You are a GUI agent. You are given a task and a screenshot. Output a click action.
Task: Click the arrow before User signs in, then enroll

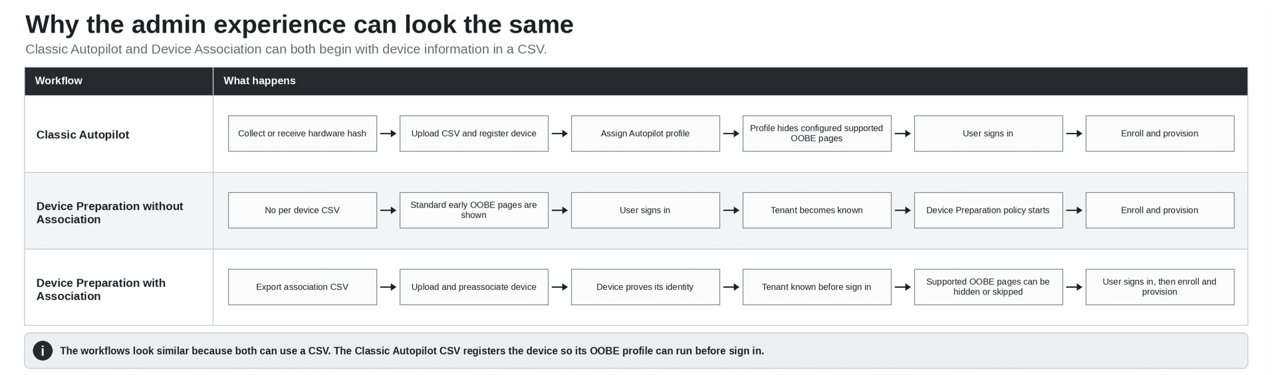coord(1075,287)
